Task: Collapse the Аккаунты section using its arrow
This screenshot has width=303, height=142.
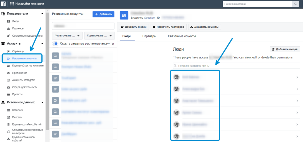Action: (x=42, y=43)
